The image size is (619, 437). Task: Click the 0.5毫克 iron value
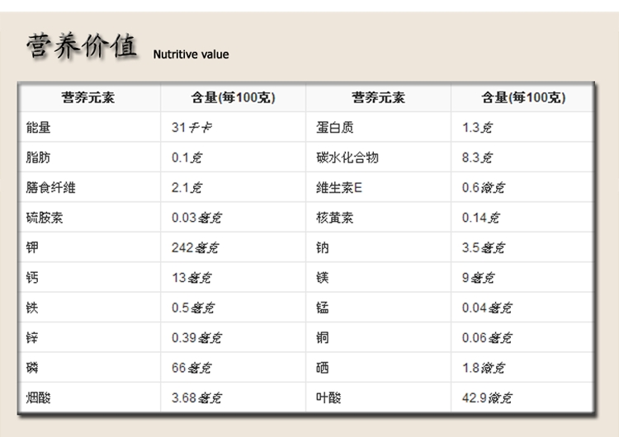pos(193,308)
